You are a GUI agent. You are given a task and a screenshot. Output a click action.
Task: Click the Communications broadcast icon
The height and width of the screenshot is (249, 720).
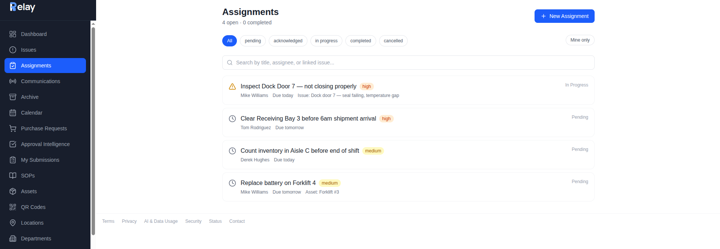[13, 81]
